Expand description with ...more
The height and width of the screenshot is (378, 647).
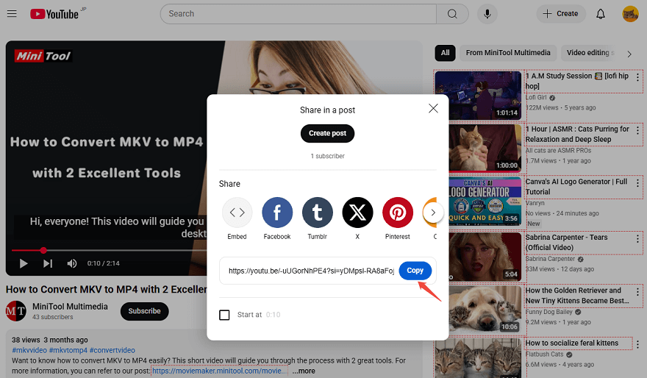coord(304,371)
